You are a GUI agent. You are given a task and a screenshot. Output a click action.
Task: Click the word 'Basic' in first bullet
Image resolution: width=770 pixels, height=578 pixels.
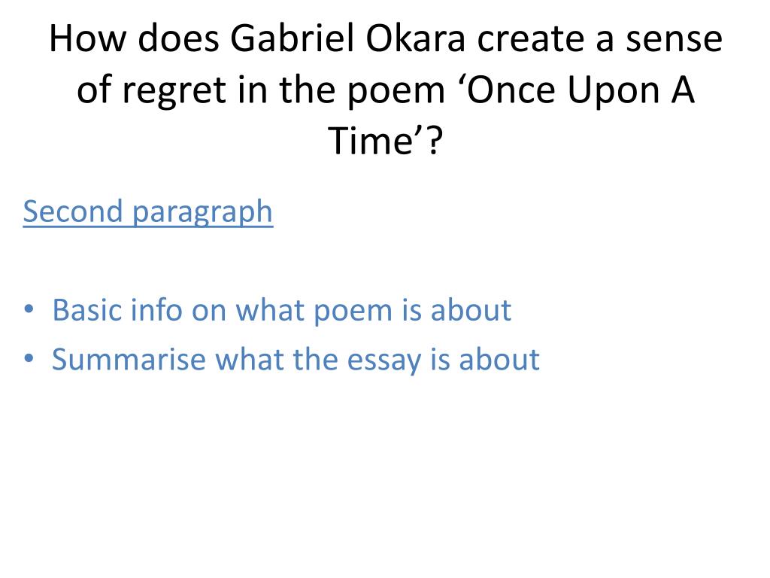point(86,311)
